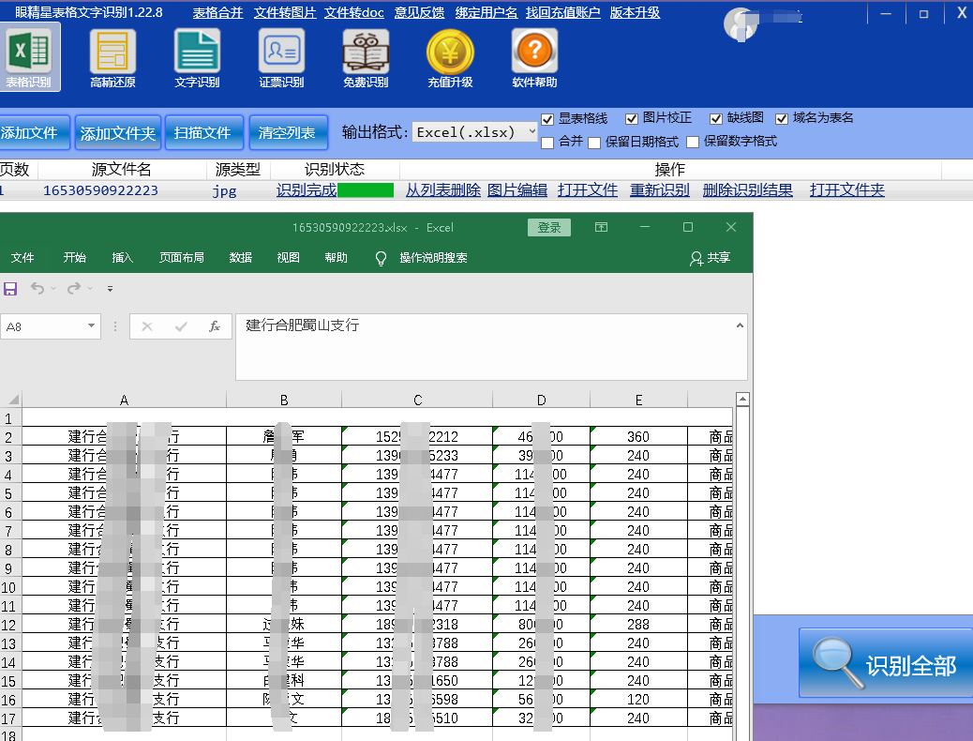
Task: Click the 添加文件 button
Action: [34, 133]
